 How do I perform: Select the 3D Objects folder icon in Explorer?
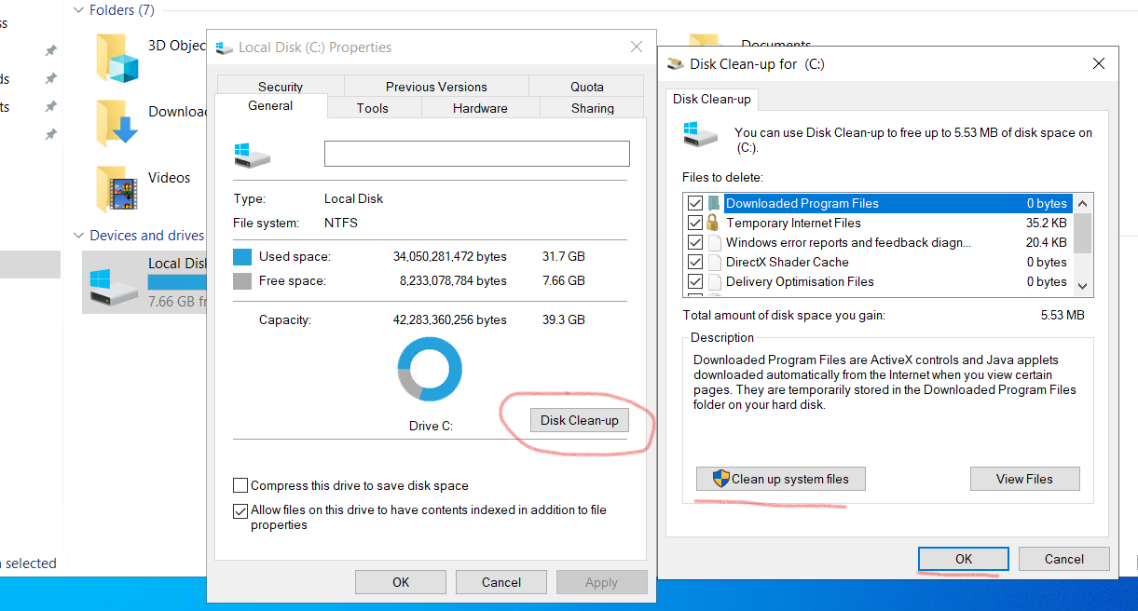coord(117,58)
